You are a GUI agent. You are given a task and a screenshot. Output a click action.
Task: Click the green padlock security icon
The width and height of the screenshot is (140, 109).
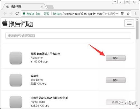[x=24, y=13]
